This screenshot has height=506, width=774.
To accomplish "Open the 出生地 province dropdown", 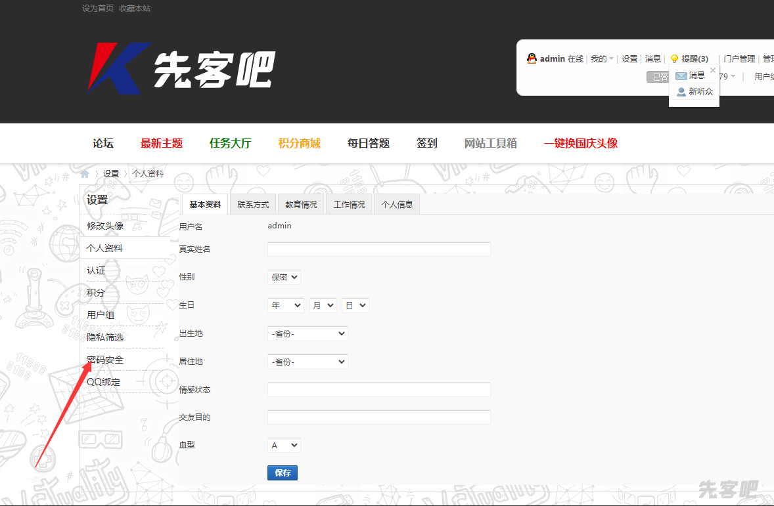I will (x=307, y=333).
